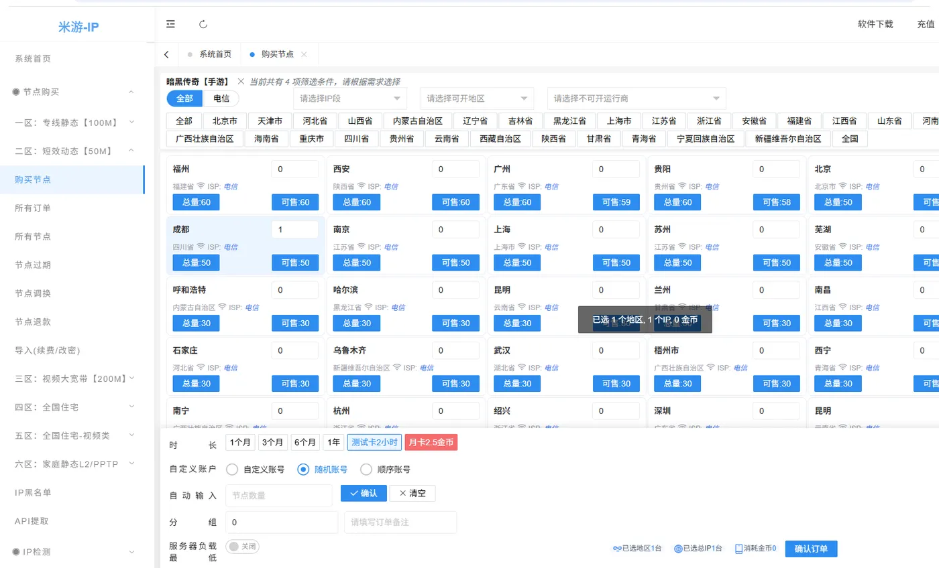Select the 3个月 duration option
Image resolution: width=939 pixels, height=568 pixels.
273,442
